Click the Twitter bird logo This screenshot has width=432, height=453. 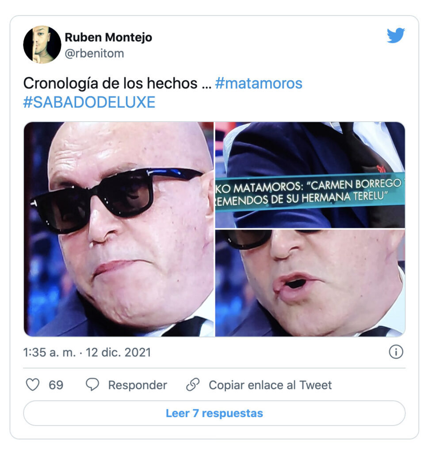[x=396, y=35]
